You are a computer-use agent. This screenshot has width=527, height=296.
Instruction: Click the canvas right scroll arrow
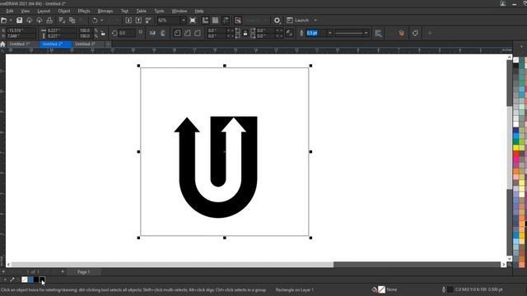(503, 265)
